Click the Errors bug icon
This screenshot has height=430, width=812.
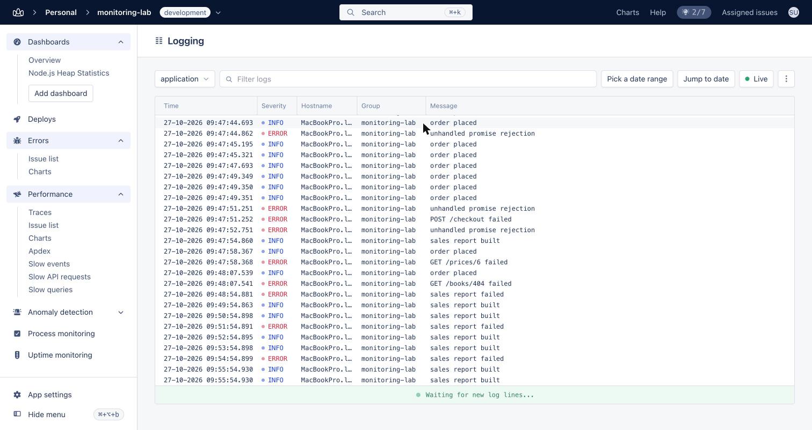tap(17, 140)
